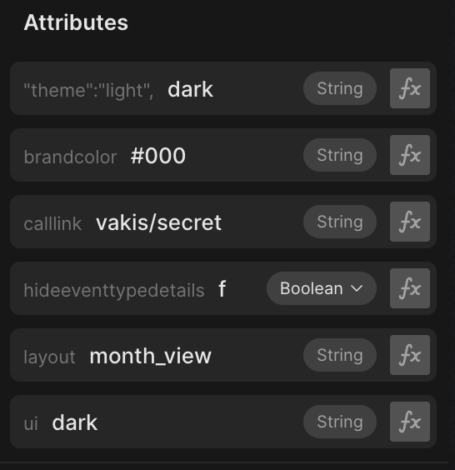455x470 pixels.
Task: Edit layout value month_view
Action: point(151,356)
